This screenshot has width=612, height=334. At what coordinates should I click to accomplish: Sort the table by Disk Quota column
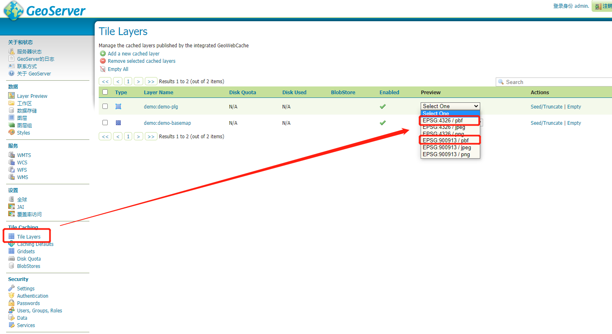tap(242, 93)
